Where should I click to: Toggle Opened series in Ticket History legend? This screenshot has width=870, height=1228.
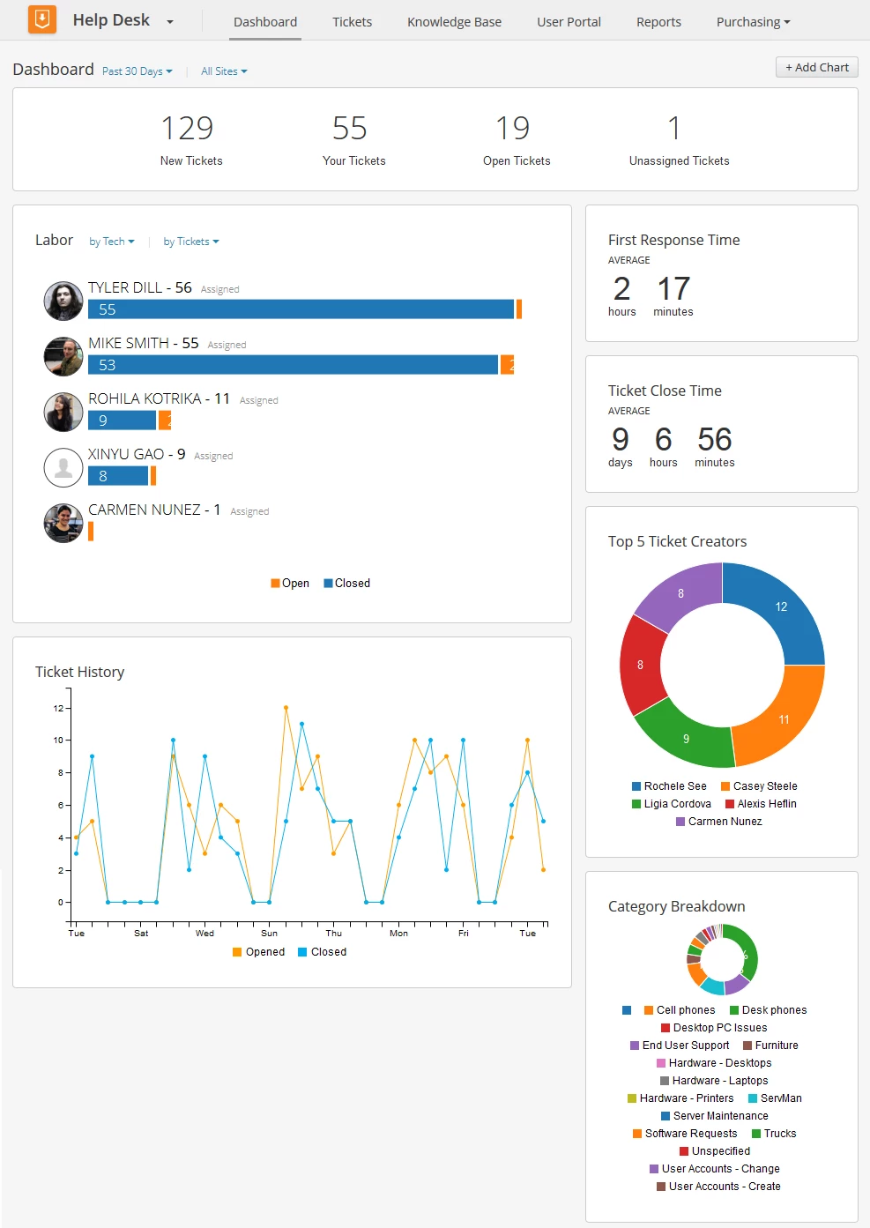(259, 952)
